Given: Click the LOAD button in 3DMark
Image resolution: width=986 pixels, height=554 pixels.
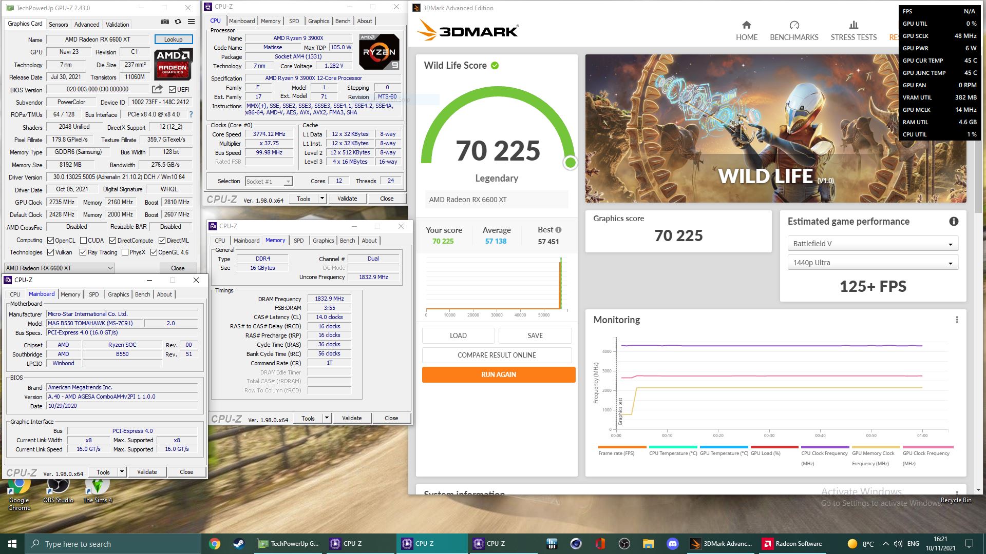Looking at the screenshot, I should click(x=458, y=335).
